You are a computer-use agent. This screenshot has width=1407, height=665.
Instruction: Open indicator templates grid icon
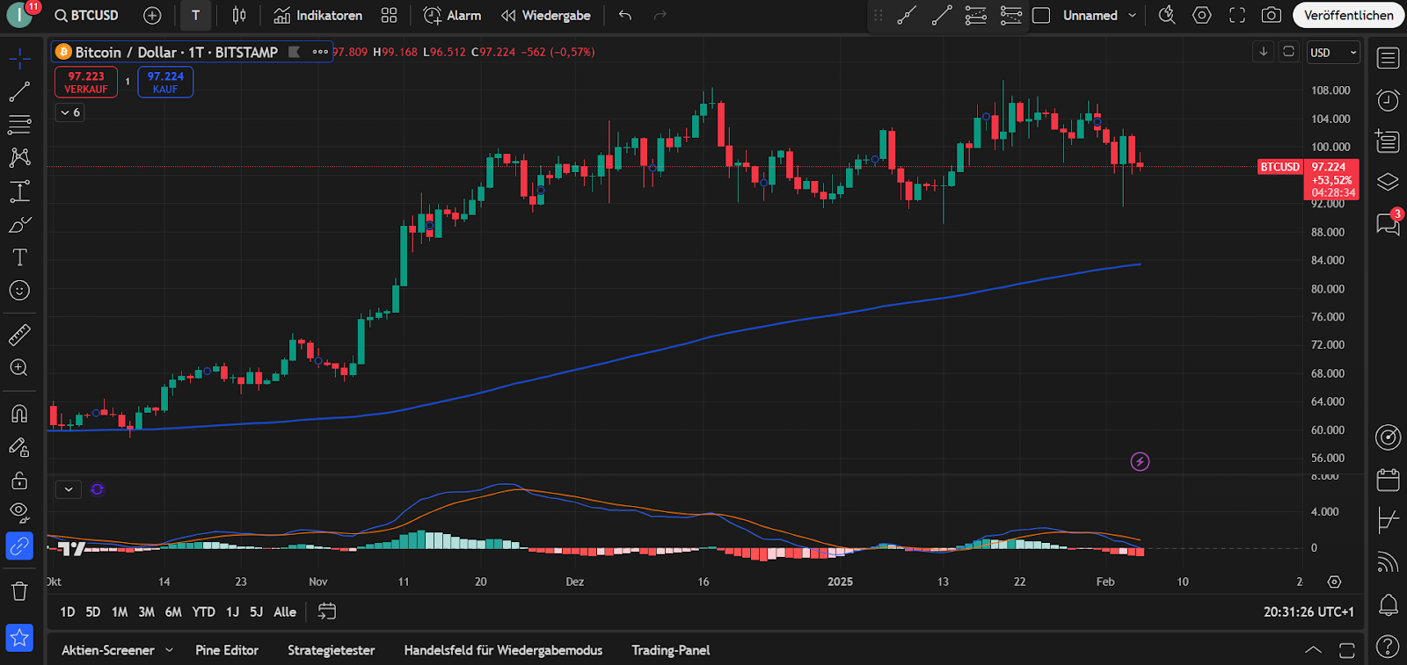point(390,15)
